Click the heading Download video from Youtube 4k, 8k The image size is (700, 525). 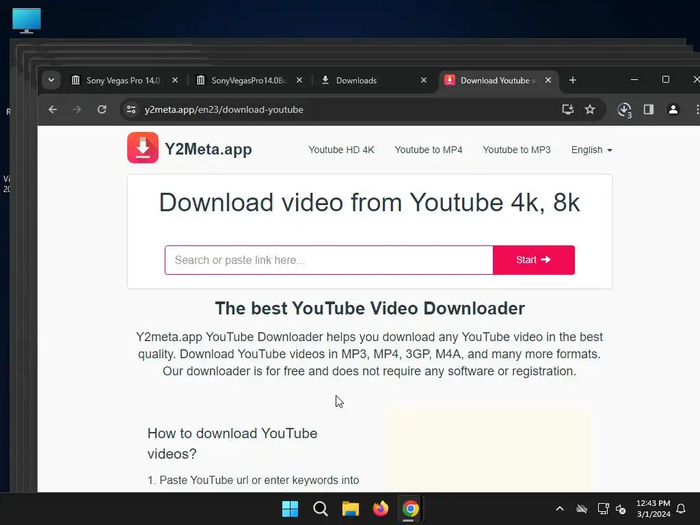(370, 202)
